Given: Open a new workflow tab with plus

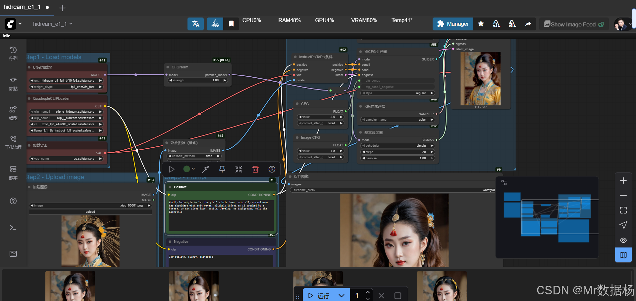Looking at the screenshot, I should click(62, 8).
